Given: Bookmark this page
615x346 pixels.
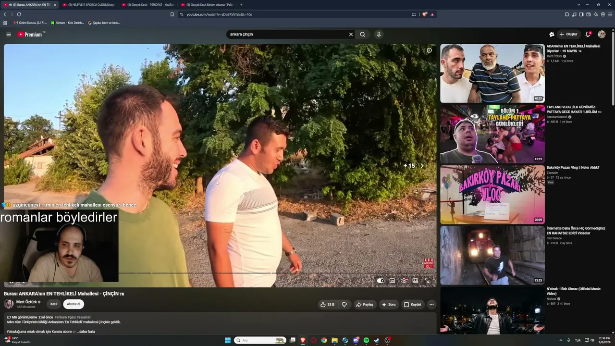Looking at the screenshot, I should [x=172, y=14].
